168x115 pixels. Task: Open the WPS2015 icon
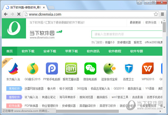coord(148,69)
